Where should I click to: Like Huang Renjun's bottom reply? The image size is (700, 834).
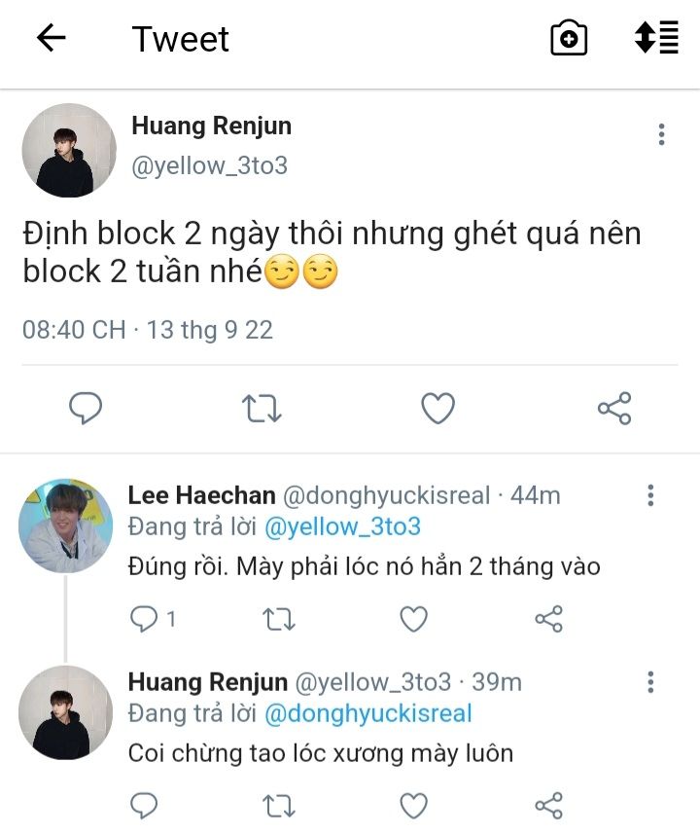414,805
